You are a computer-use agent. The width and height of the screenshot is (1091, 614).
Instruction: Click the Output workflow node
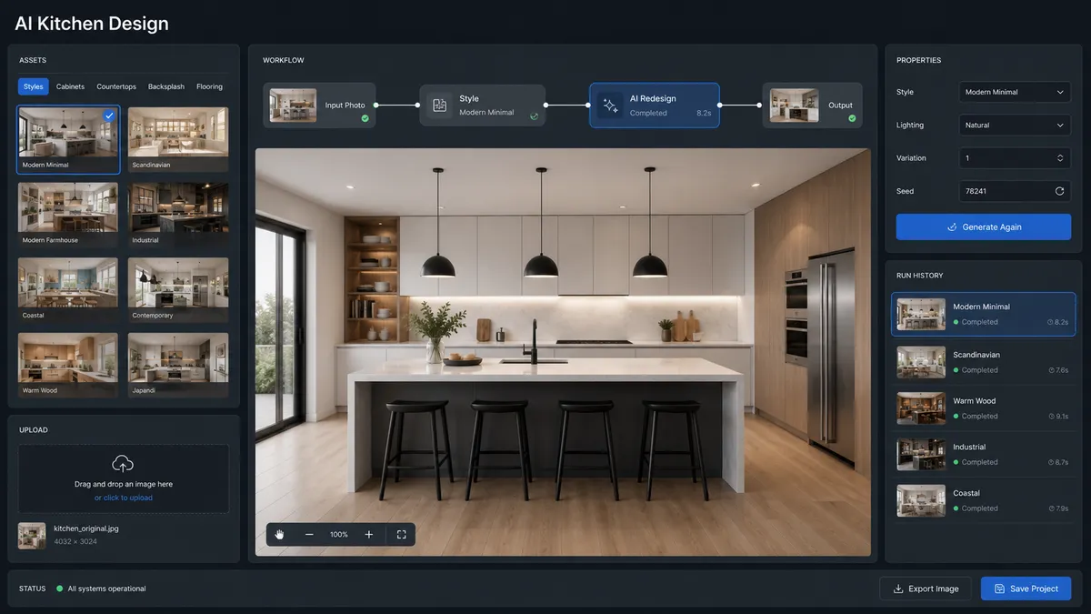click(x=812, y=106)
